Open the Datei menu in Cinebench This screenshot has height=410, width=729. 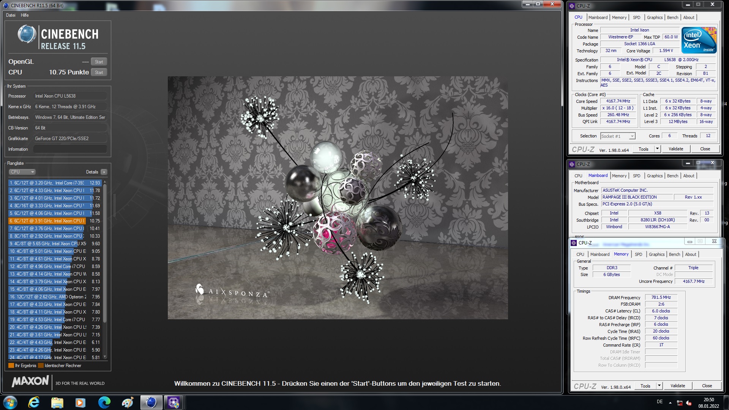point(11,15)
